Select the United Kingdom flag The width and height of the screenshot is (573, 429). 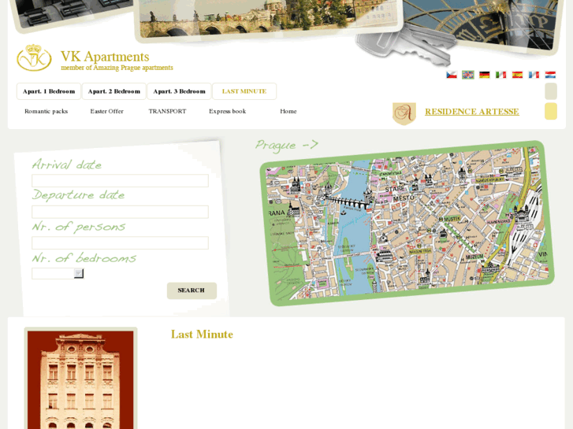(x=467, y=75)
